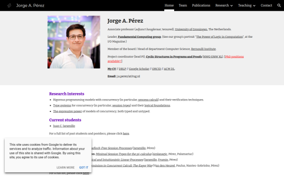Open the Team page
This screenshot has height=177, width=284.
pyautogui.click(x=183, y=5)
